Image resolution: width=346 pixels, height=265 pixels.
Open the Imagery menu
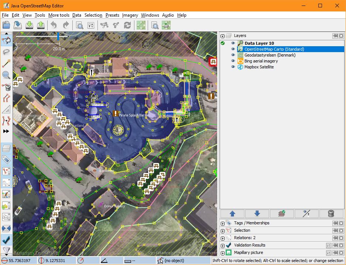[130, 15]
